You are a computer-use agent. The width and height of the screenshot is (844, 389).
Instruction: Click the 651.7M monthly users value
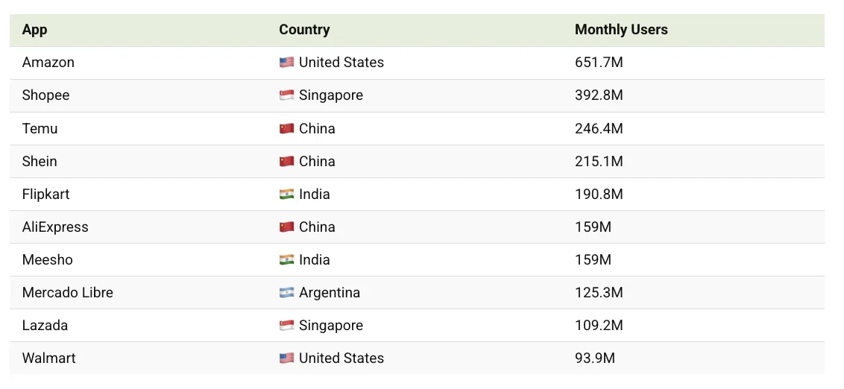pyautogui.click(x=599, y=63)
